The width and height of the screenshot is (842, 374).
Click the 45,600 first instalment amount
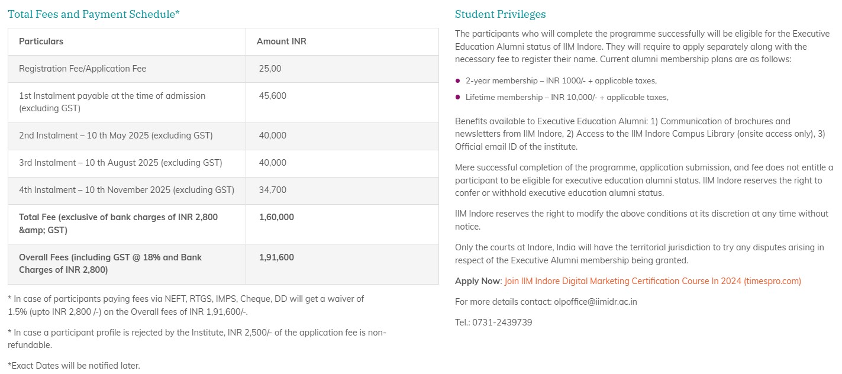pos(272,96)
